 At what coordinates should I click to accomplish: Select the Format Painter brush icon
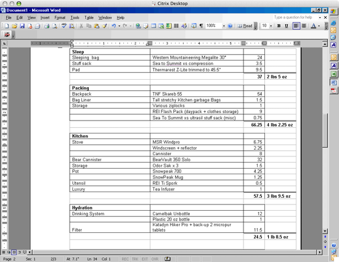pyautogui.click(x=105, y=26)
